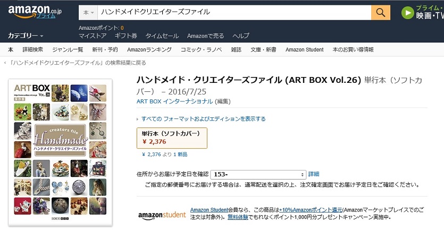444x230 pixels.
Task: Go to Amazonランキング tab
Action: point(149,49)
